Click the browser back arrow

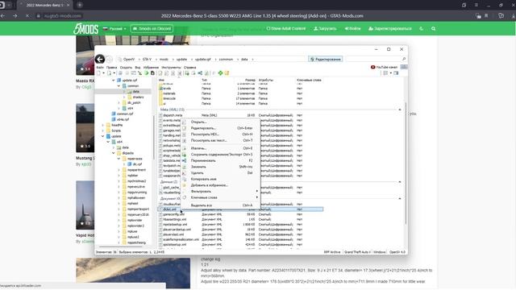pos(3,16)
